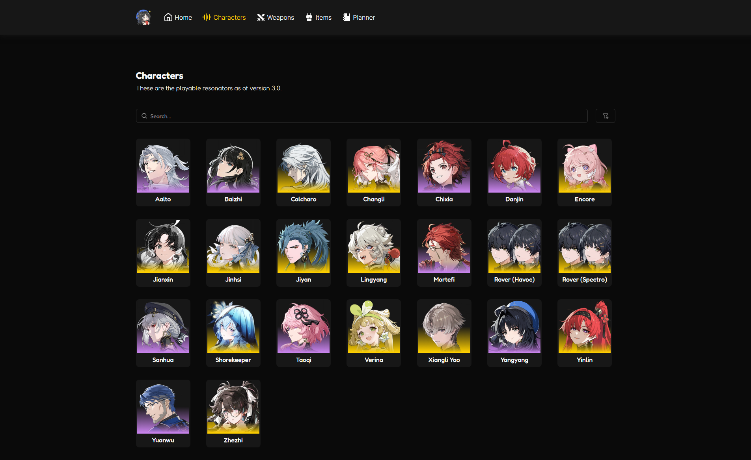Open the Home page
Viewport: 751px width, 460px height.
[178, 17]
